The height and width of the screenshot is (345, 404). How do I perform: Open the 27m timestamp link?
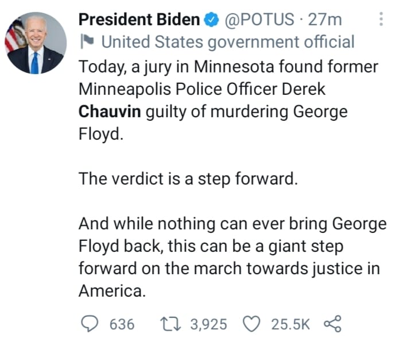[325, 20]
